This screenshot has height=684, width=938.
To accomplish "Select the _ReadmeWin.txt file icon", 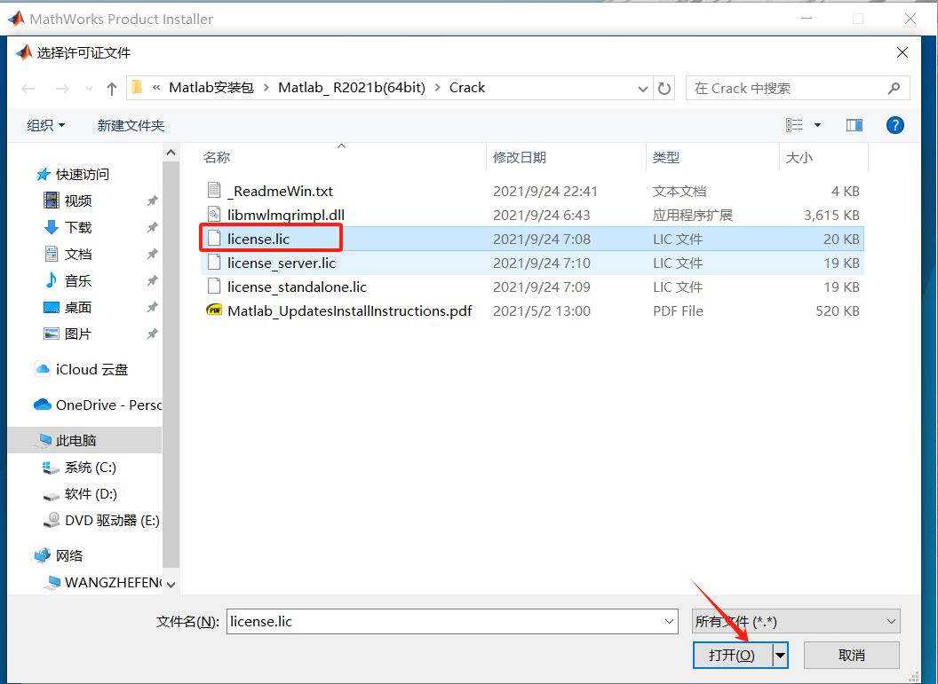I will click(214, 191).
